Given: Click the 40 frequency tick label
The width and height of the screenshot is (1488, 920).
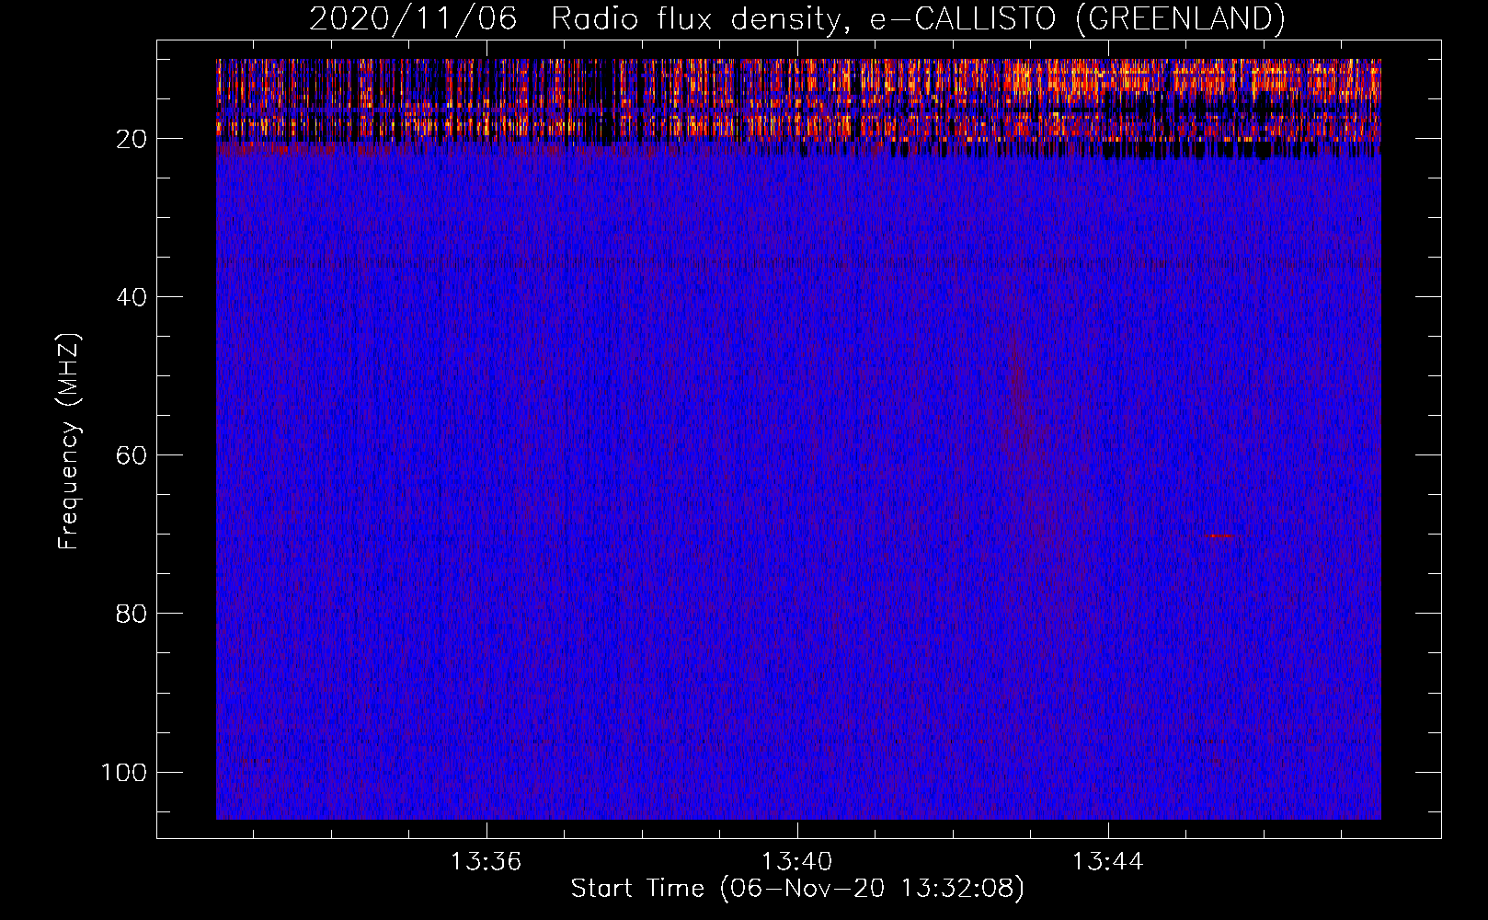Looking at the screenshot, I should coord(132,297).
